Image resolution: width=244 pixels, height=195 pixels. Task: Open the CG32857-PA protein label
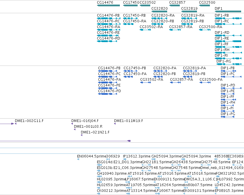181,80
